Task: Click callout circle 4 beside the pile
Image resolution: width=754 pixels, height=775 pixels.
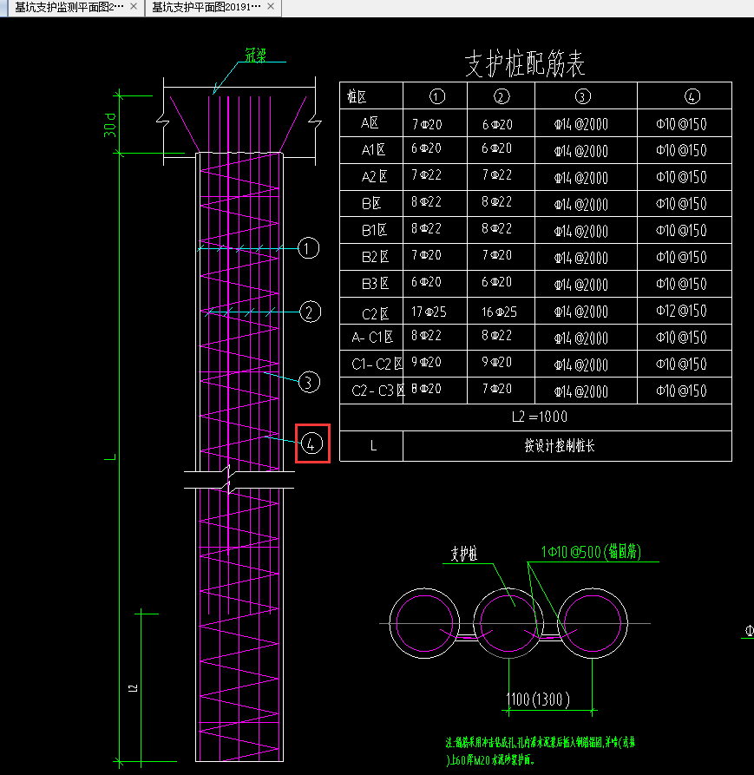Action: click(x=311, y=443)
